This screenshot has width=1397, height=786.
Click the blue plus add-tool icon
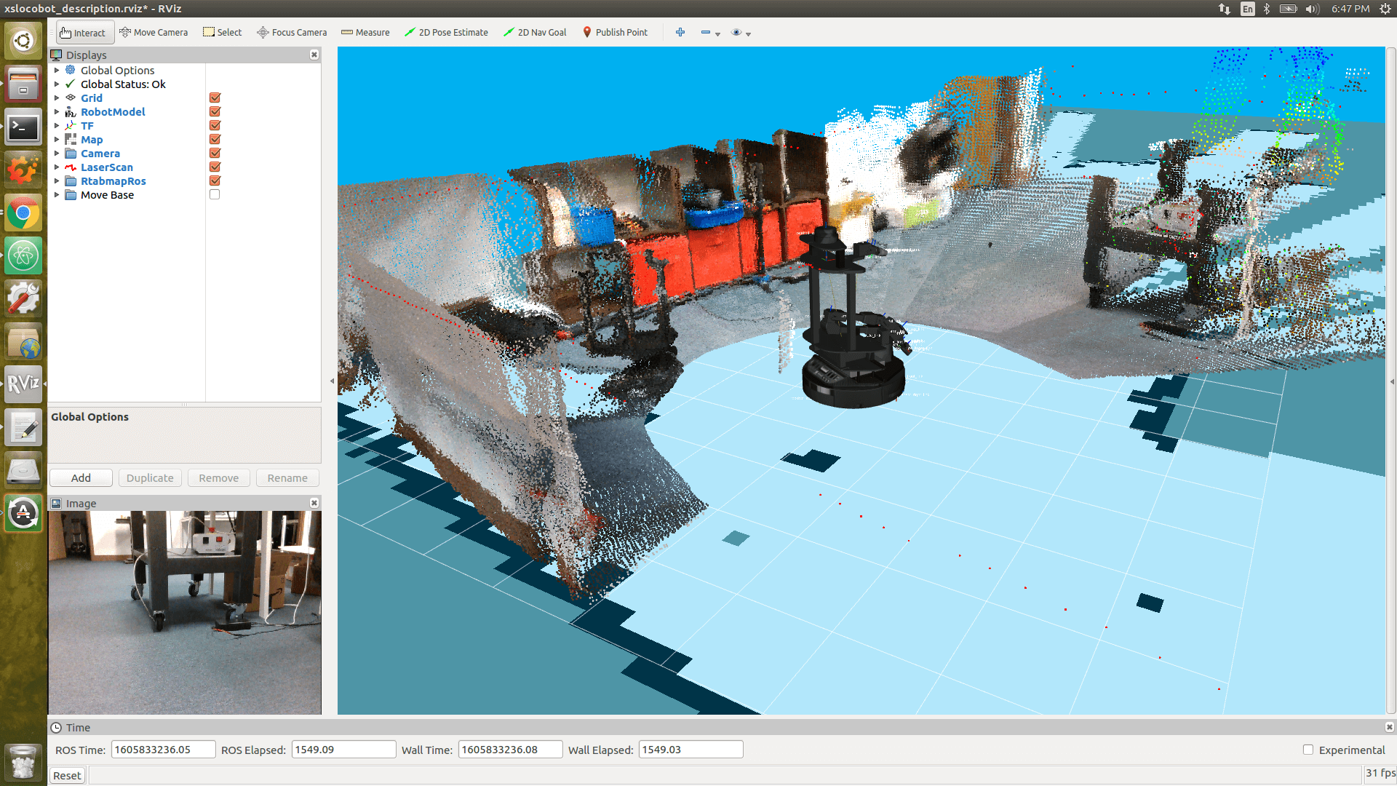tap(680, 33)
